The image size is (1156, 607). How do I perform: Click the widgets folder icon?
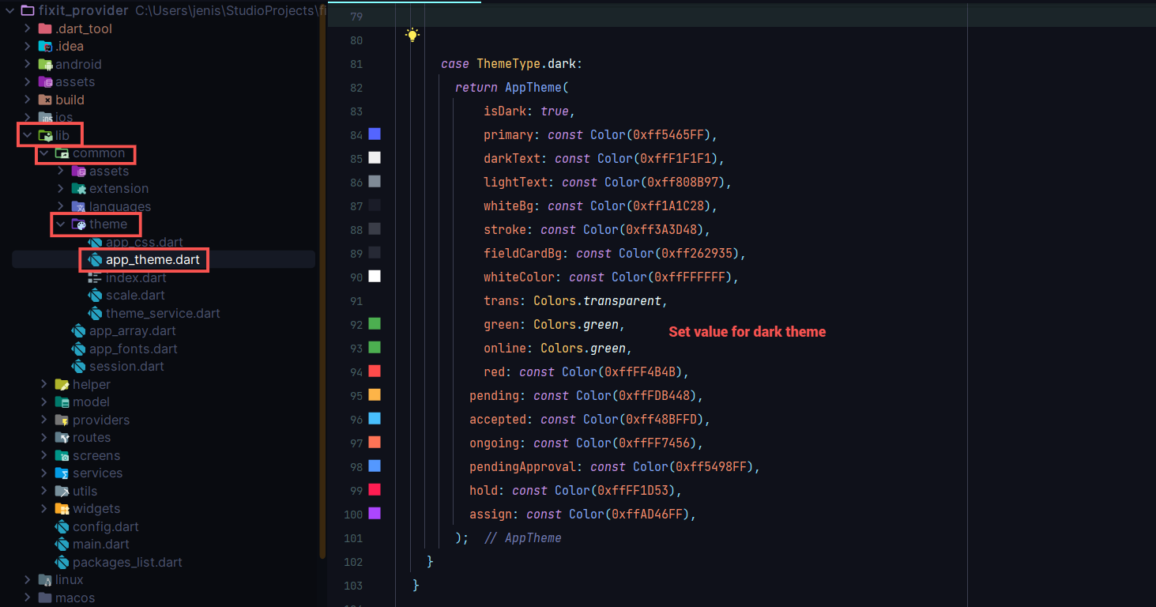(x=62, y=509)
